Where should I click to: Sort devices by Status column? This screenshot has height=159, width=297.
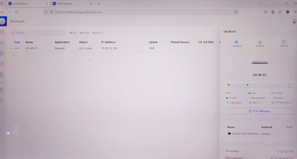83,42
